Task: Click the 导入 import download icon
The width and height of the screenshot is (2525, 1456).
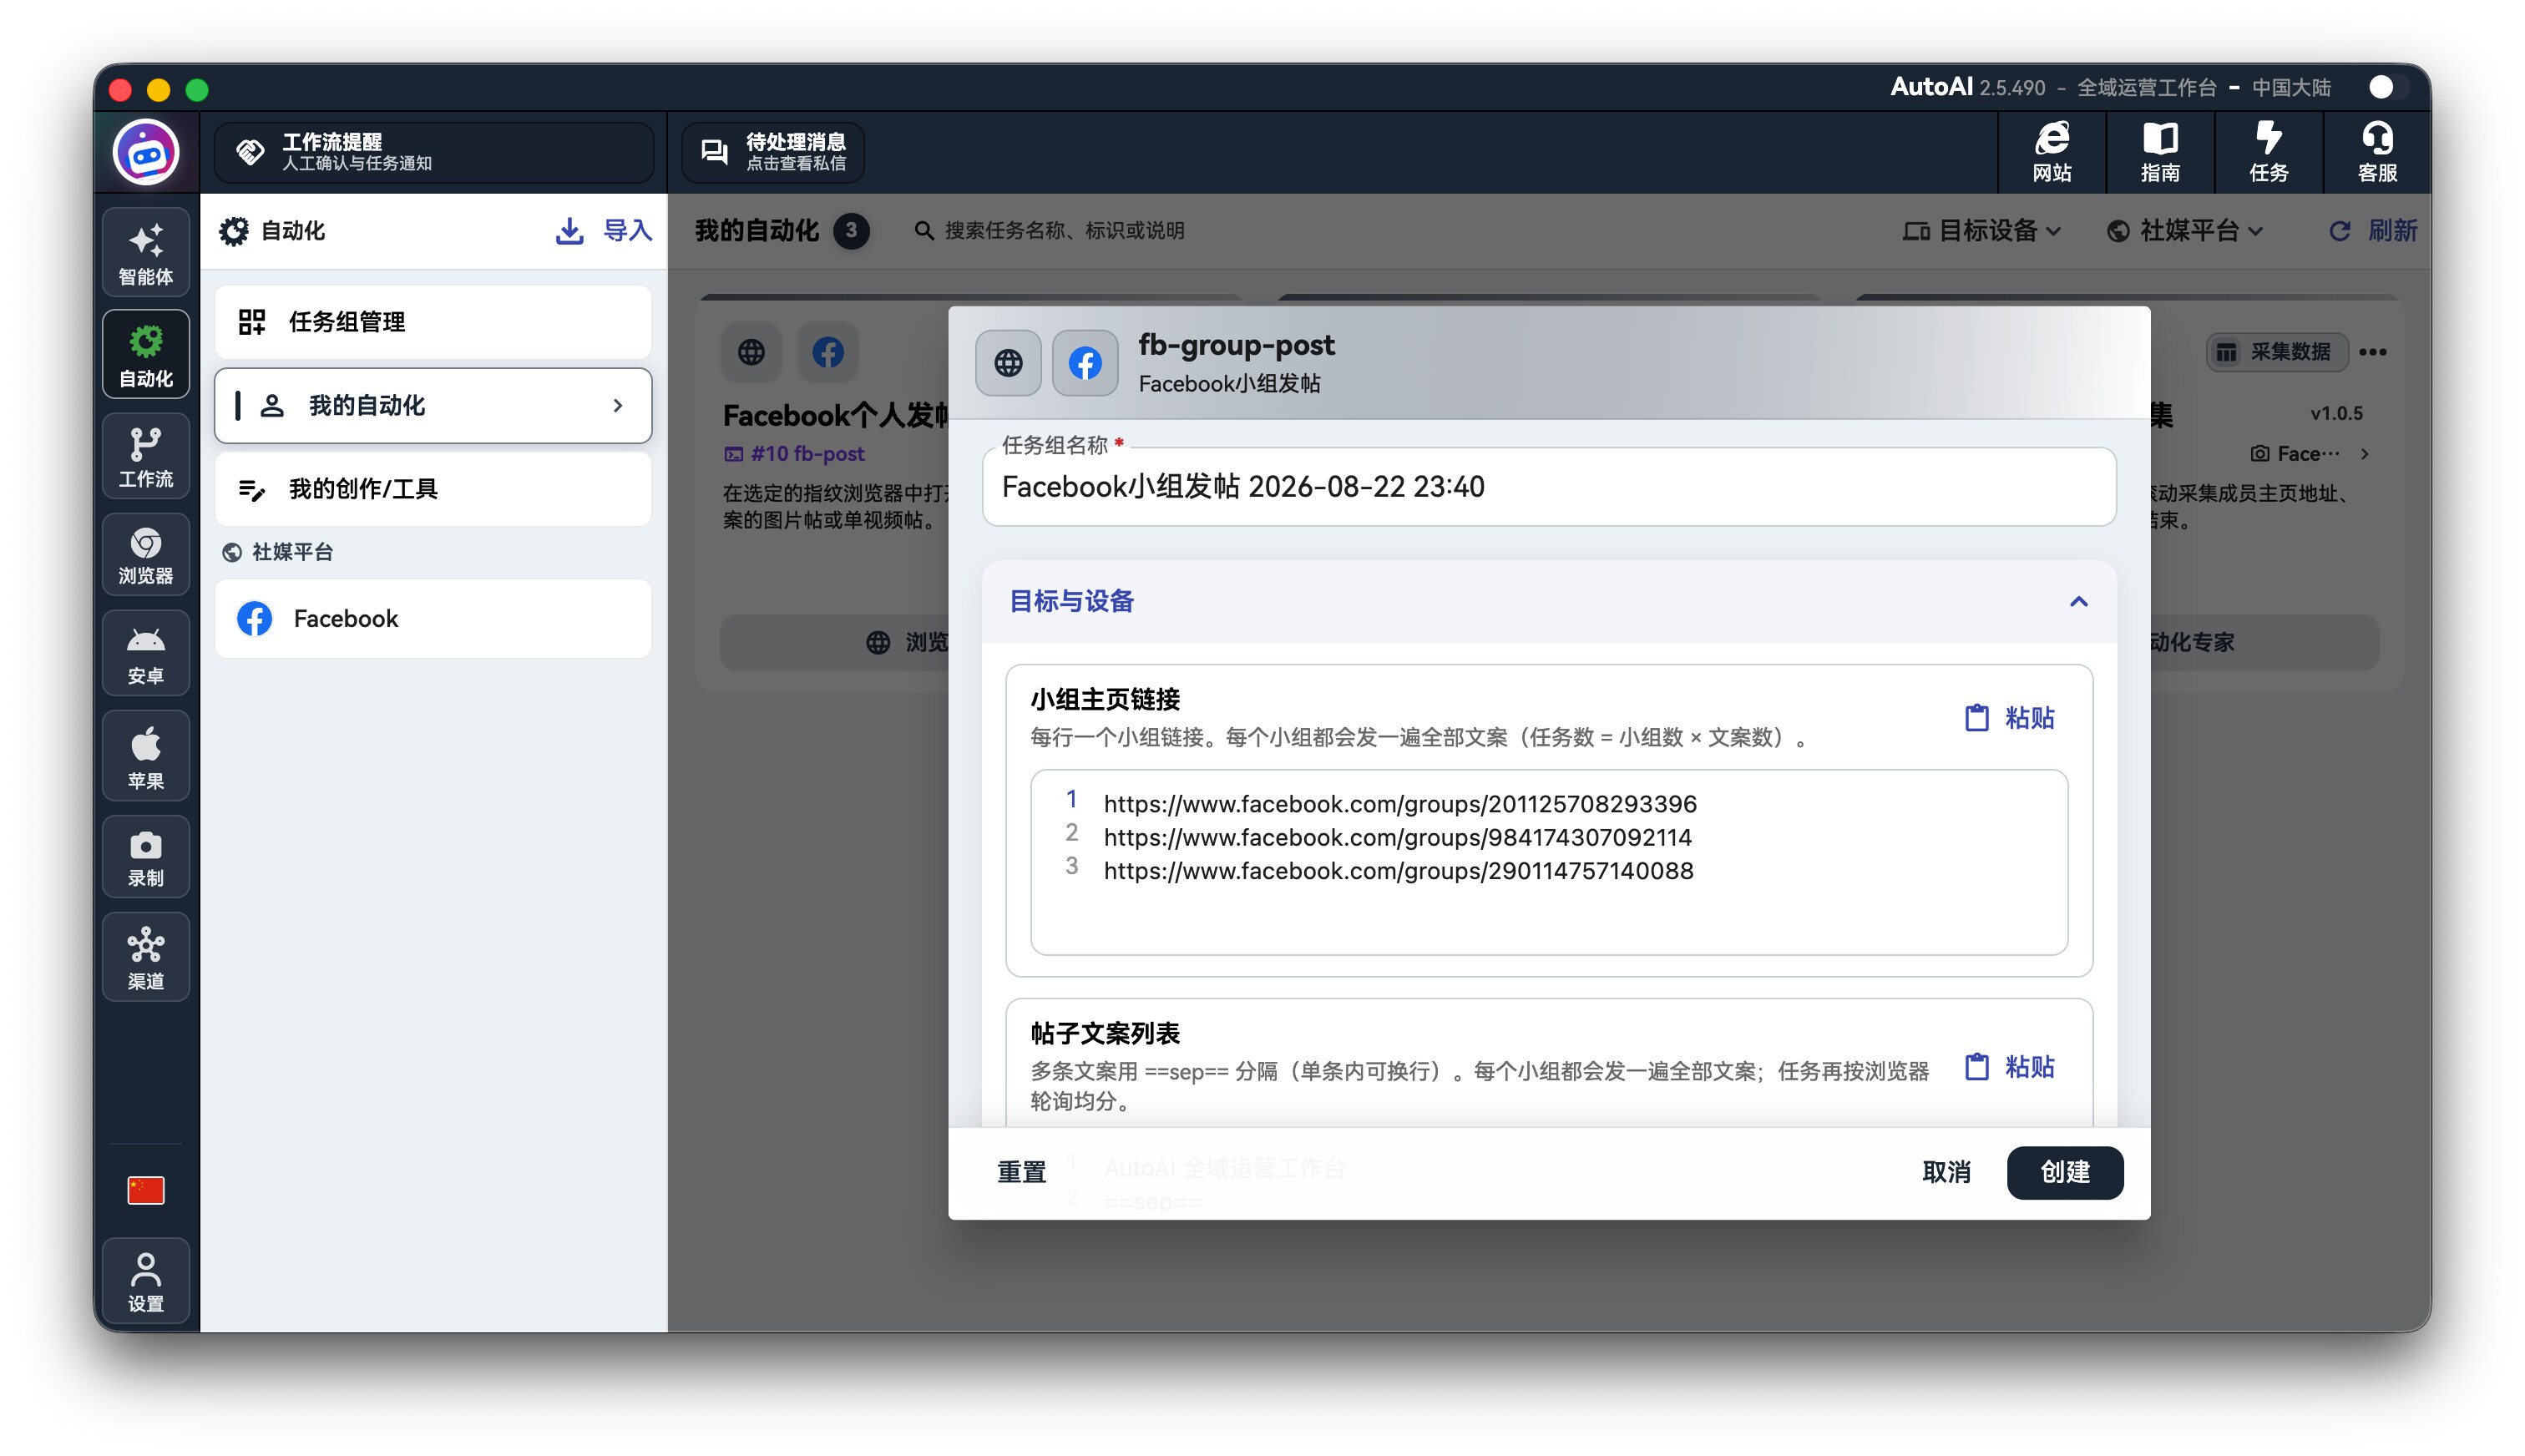Action: tap(569, 231)
